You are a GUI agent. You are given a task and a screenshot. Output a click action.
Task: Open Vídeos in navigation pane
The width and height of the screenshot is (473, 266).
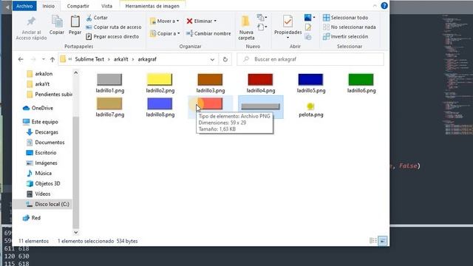pos(38,194)
